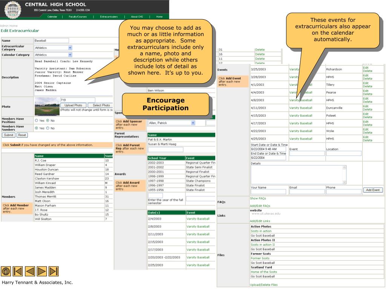
Task: Open the sponsor dropdown showing Allen, Patrick
Action: 172,123
